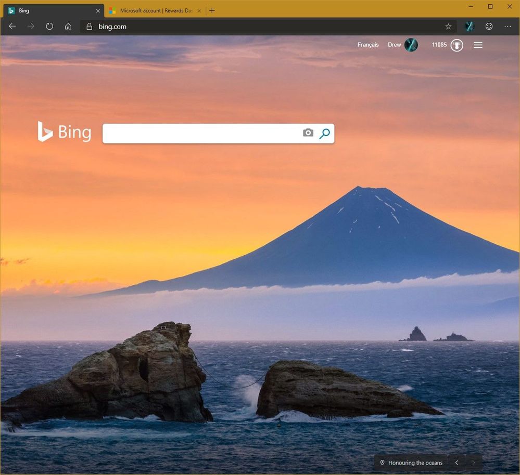Reload the page with the refresh icon
Image resolution: width=520 pixels, height=475 pixels.
click(49, 27)
